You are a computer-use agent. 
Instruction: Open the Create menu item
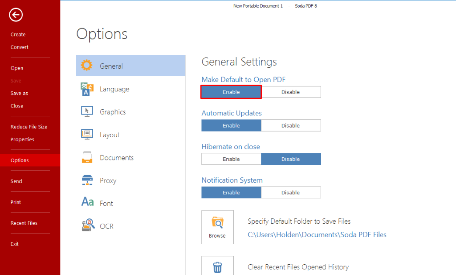[x=18, y=34]
